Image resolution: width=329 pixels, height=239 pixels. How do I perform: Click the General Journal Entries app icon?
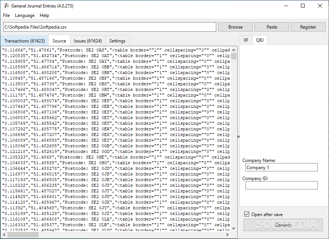6,6
